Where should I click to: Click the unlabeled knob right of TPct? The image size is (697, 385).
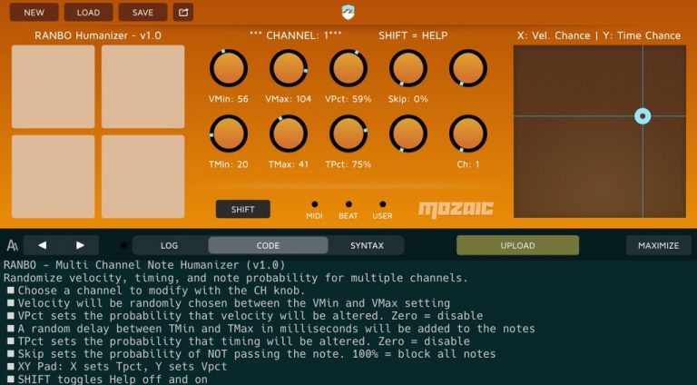(408, 133)
